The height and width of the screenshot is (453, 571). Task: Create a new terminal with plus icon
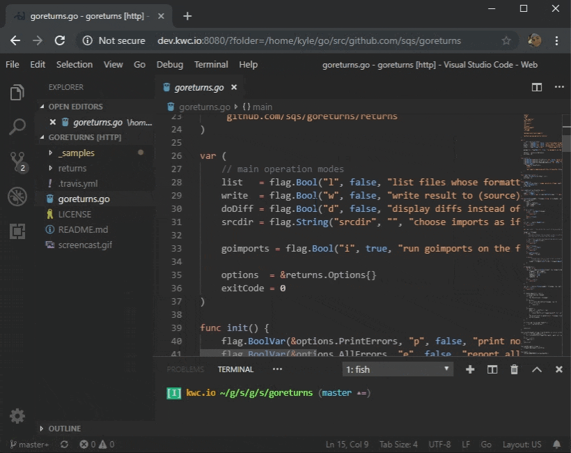pos(470,369)
